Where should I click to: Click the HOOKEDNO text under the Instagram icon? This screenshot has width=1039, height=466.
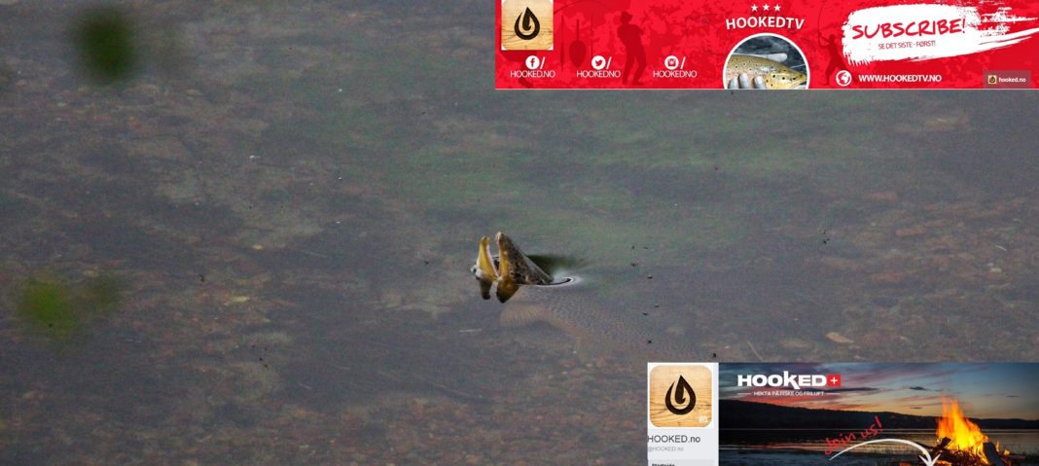[x=674, y=74]
